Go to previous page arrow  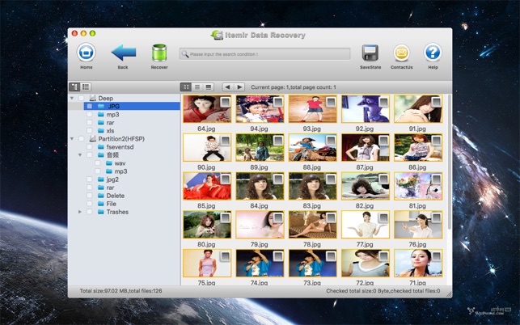pos(227,87)
